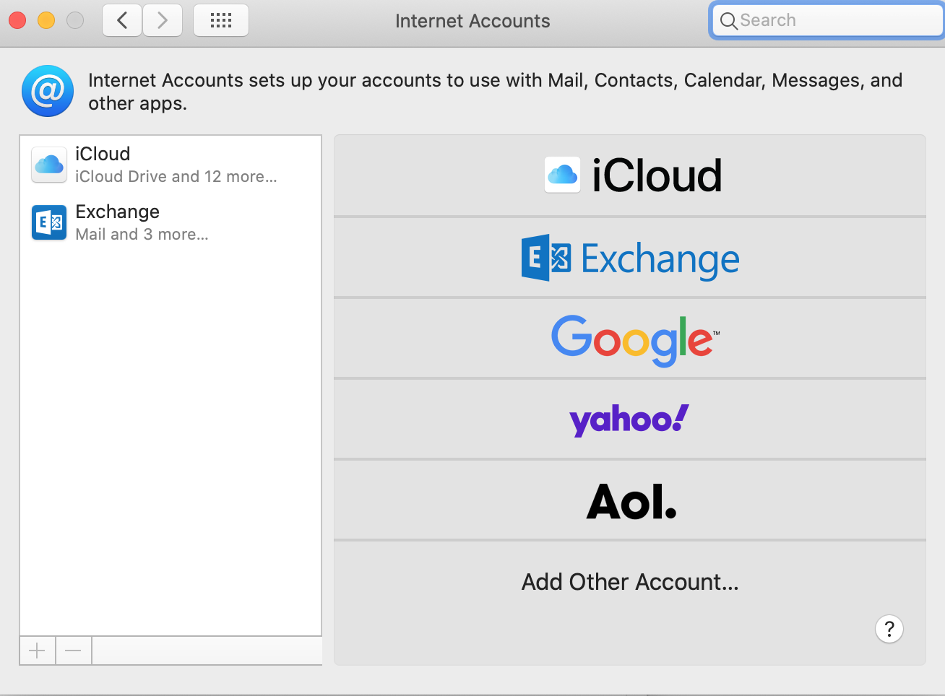
Task: Minimize the Internet Accounts window
Action: point(46,20)
